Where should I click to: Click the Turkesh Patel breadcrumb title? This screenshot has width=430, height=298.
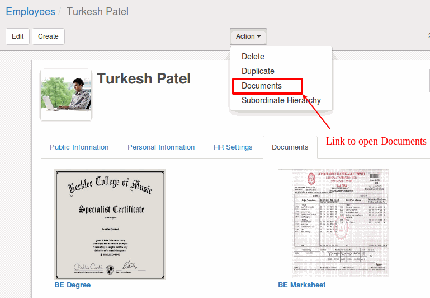(97, 12)
